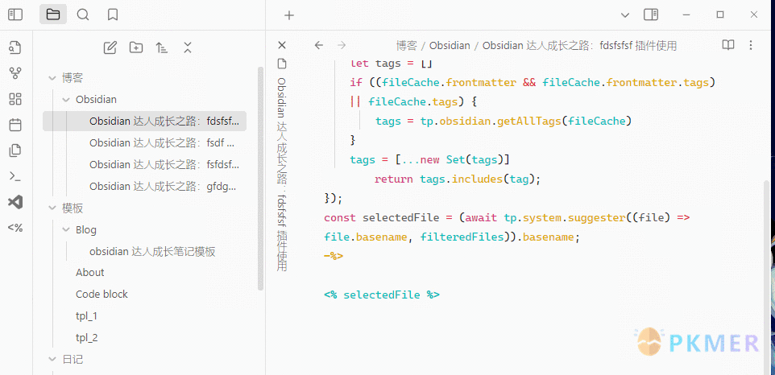Screen dimensions: 775x375
Task: Open the tpl_1 template
Action: (x=86, y=315)
